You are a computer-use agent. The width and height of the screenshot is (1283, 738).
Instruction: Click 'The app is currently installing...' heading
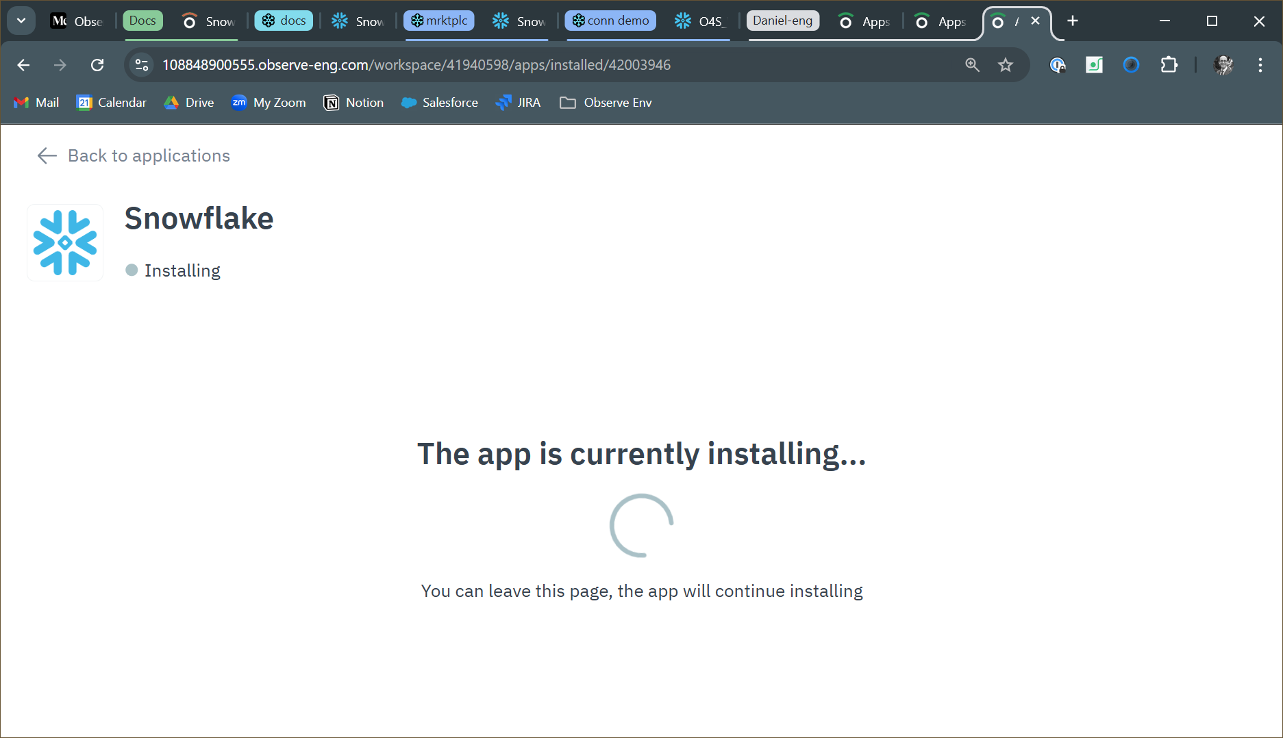pyautogui.click(x=642, y=454)
